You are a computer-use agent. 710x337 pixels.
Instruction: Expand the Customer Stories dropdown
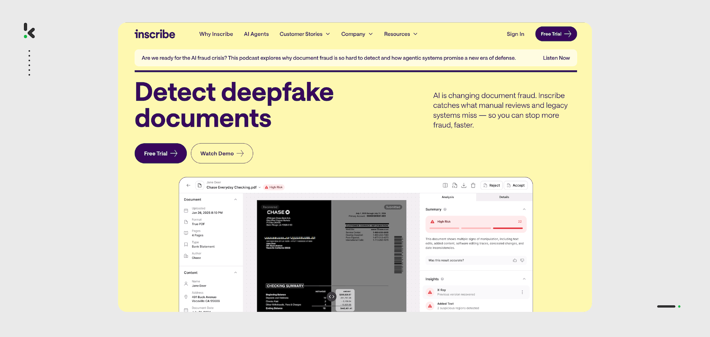305,34
